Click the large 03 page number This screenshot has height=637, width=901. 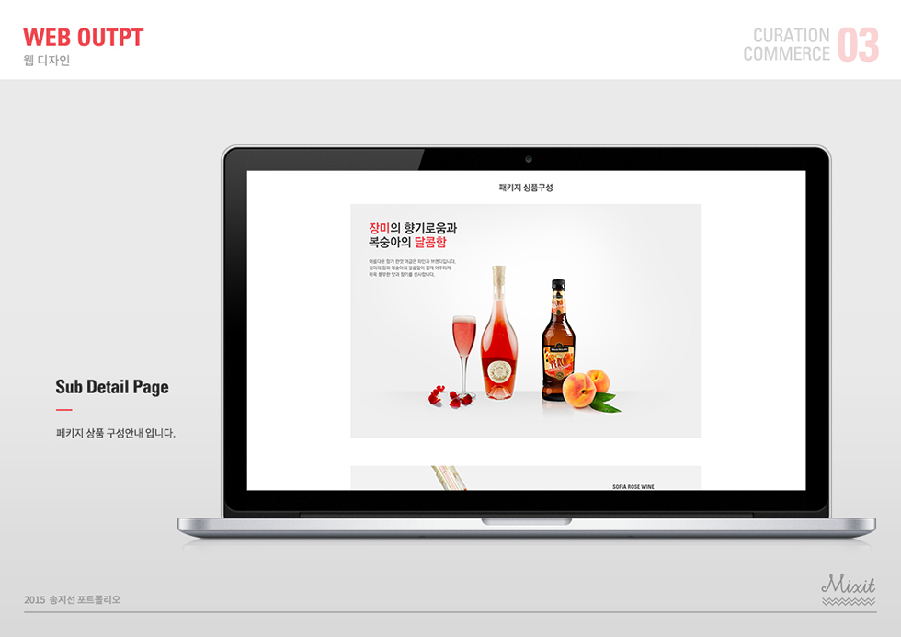(x=858, y=45)
